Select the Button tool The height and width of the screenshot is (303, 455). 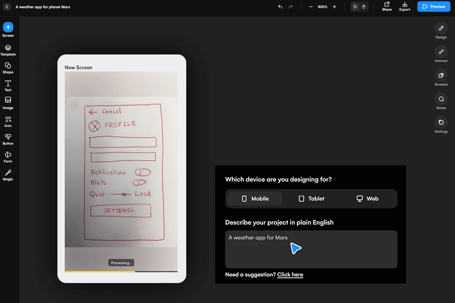[8, 140]
